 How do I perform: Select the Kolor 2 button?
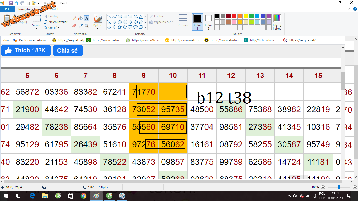[x=208, y=22]
